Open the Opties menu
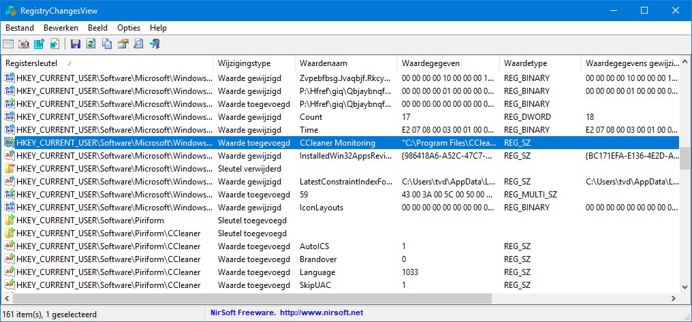The image size is (692, 322). pyautogui.click(x=129, y=28)
